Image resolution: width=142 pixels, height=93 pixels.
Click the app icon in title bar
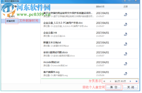(x=2, y=1)
